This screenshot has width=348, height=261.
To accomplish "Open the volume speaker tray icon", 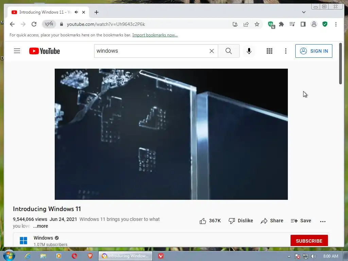I will pyautogui.click(x=314, y=256).
